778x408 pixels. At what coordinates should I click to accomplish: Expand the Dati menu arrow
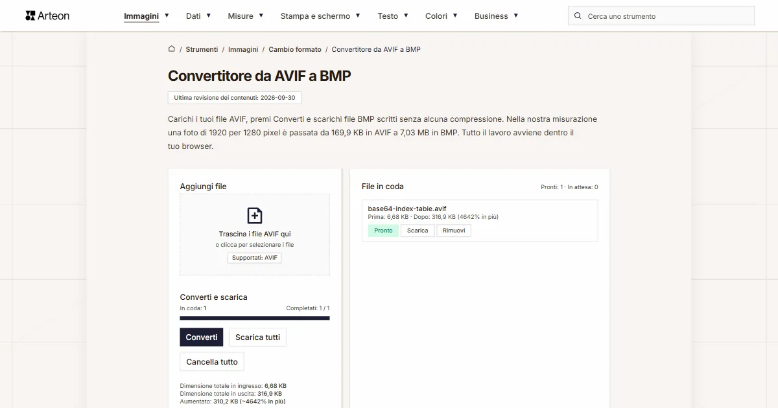point(208,15)
